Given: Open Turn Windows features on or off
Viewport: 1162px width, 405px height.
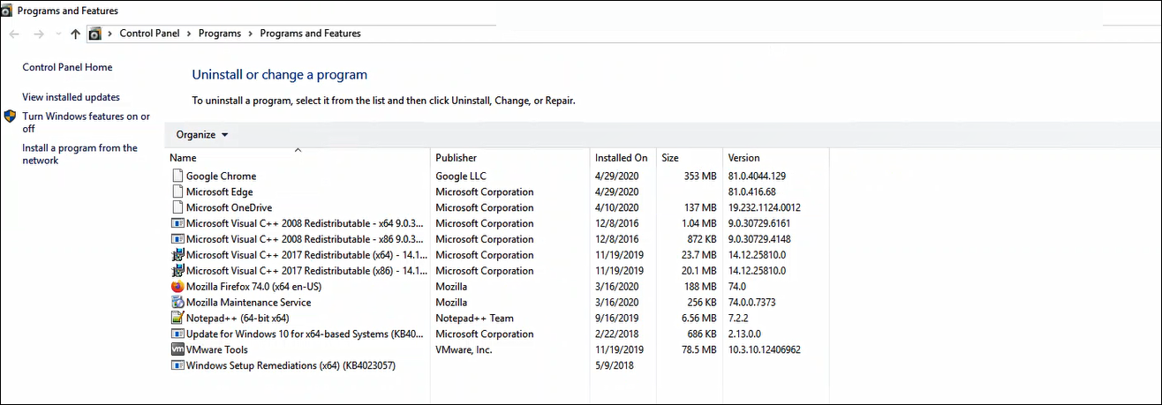Looking at the screenshot, I should click(x=86, y=123).
